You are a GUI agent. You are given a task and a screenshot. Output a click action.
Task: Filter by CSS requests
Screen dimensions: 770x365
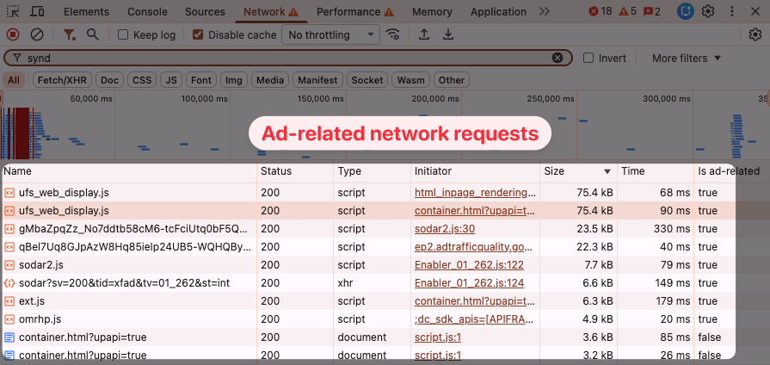[143, 80]
